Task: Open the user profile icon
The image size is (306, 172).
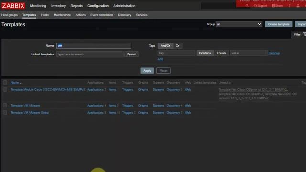Action: pyautogui.click(x=298, y=6)
